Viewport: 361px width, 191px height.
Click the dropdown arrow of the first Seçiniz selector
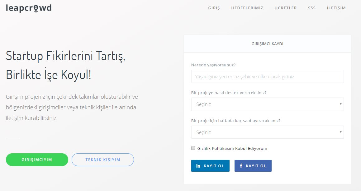pyautogui.click(x=341, y=104)
